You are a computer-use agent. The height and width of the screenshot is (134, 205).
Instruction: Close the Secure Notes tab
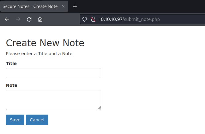tap(63, 6)
